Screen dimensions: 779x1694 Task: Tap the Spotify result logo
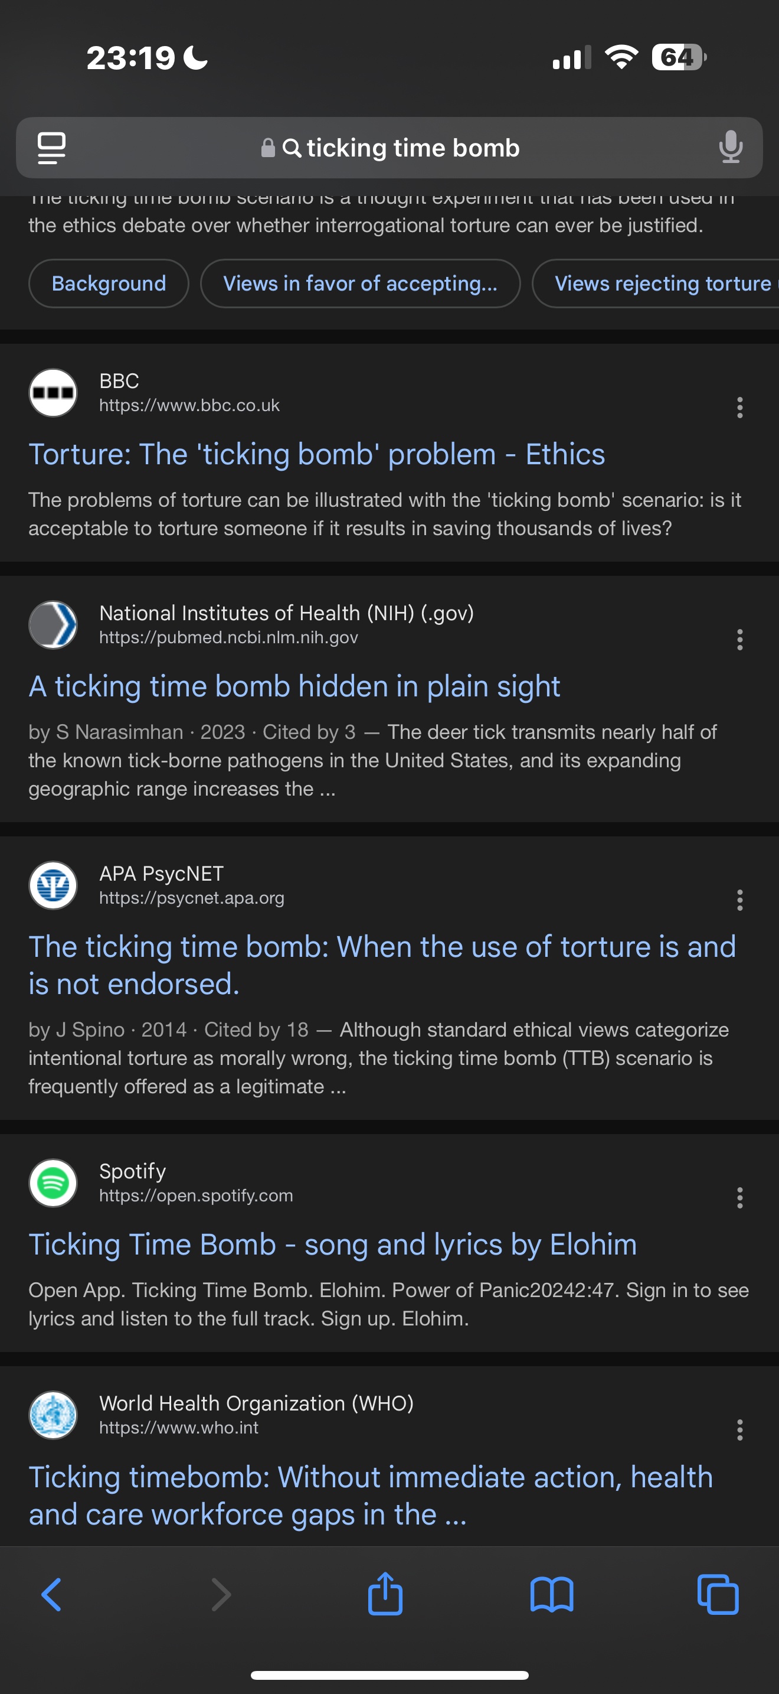coord(53,1183)
